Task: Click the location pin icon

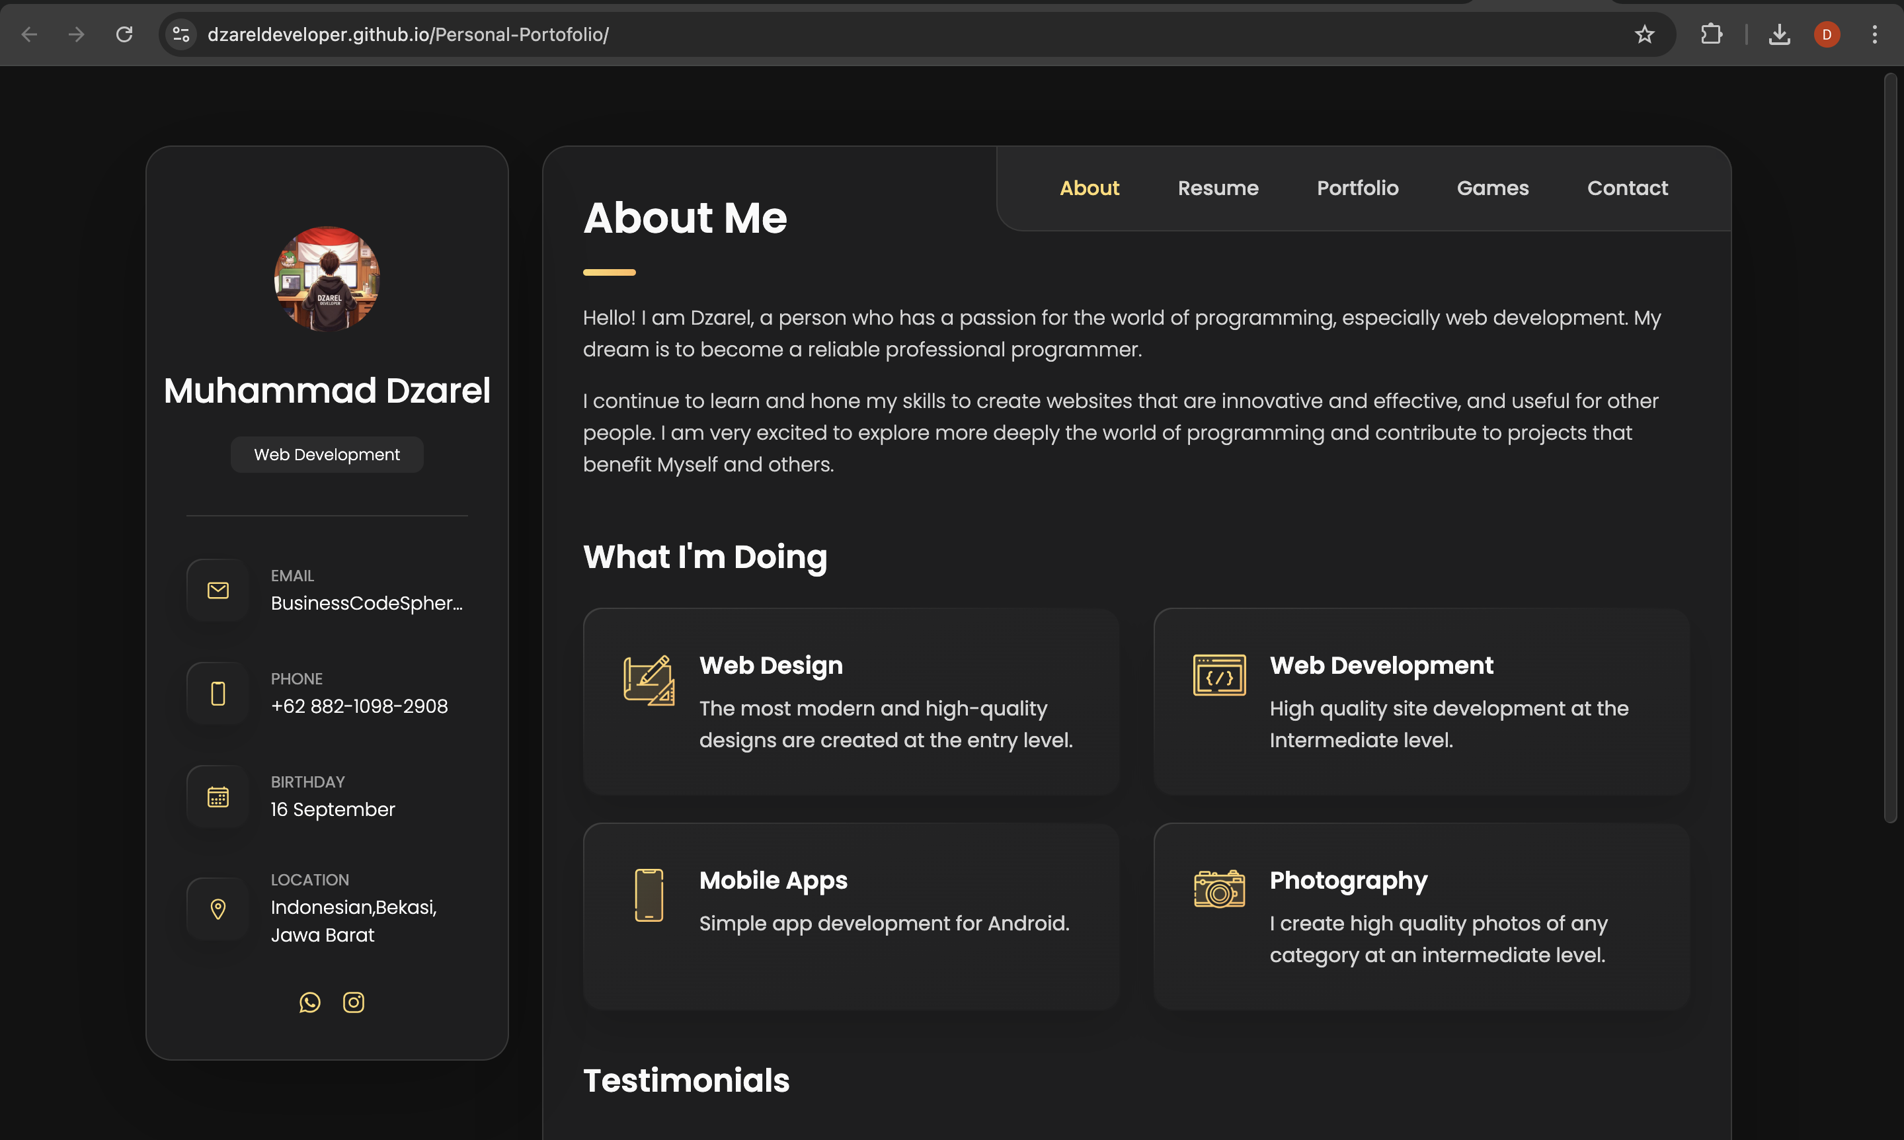Action: click(x=218, y=909)
